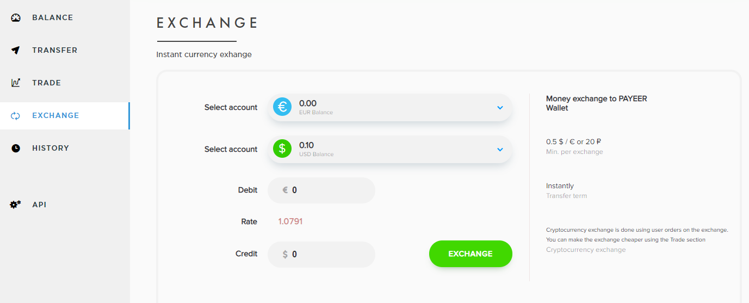The width and height of the screenshot is (749, 303).
Task: Expand the USD Balance account dropdown
Action: pyautogui.click(x=389, y=149)
